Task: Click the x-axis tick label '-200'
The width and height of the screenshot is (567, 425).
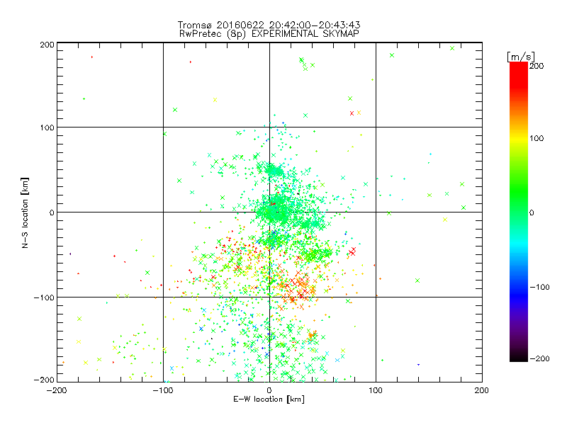Action: click(57, 390)
